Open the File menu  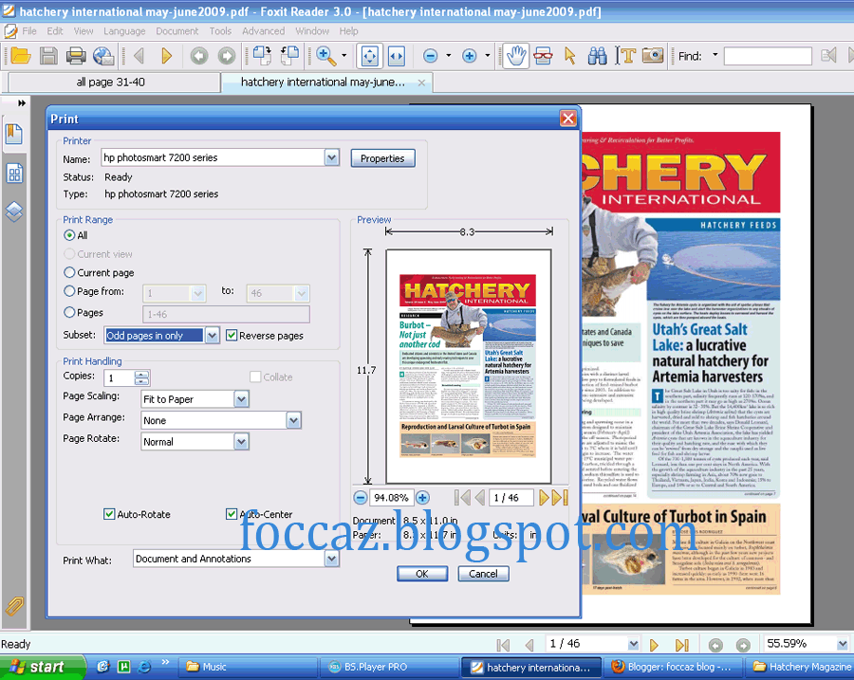click(28, 31)
